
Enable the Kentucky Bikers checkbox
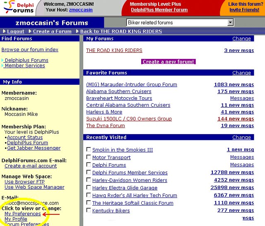[x=88, y=210]
